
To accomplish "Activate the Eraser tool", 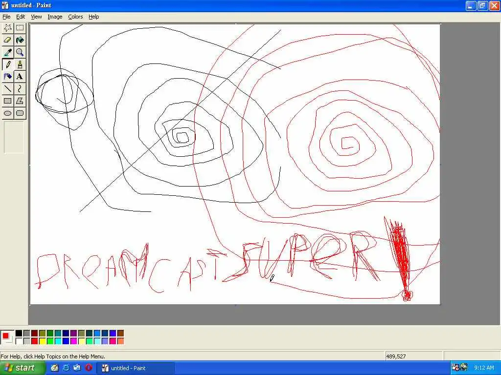I will (8, 40).
